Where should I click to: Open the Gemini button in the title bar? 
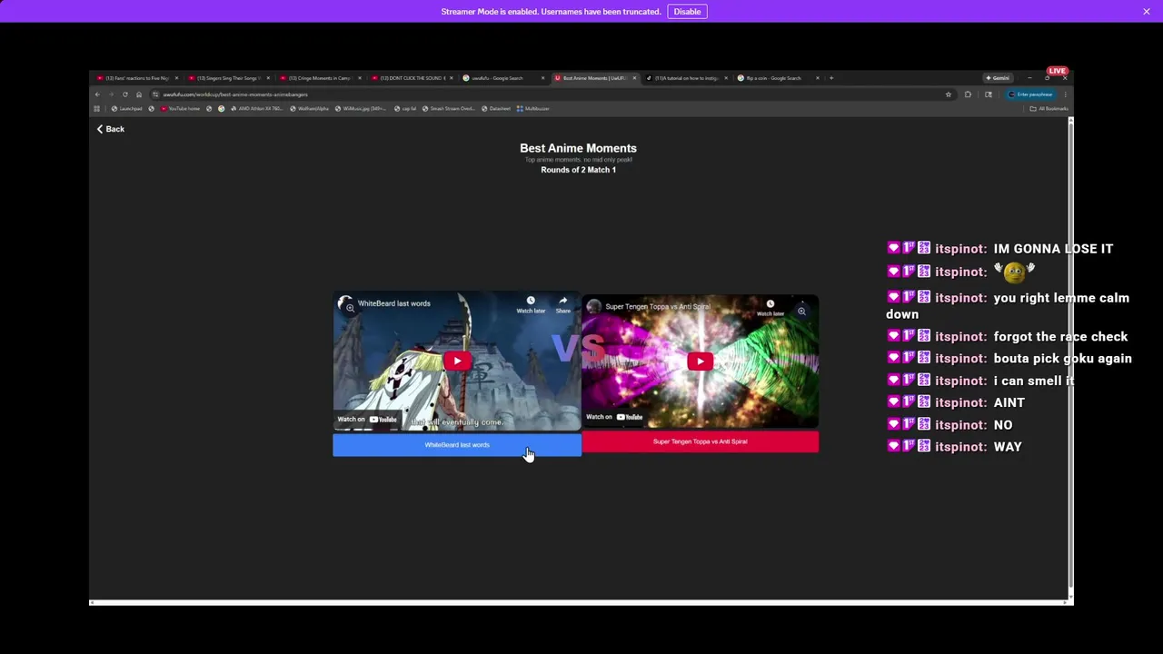998,78
